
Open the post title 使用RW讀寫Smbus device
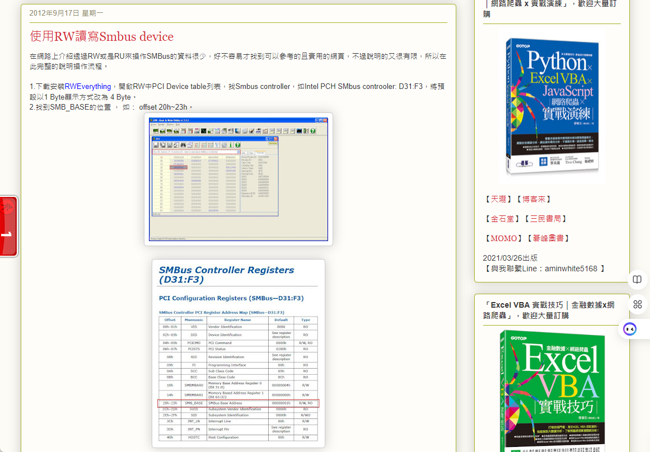click(x=101, y=36)
